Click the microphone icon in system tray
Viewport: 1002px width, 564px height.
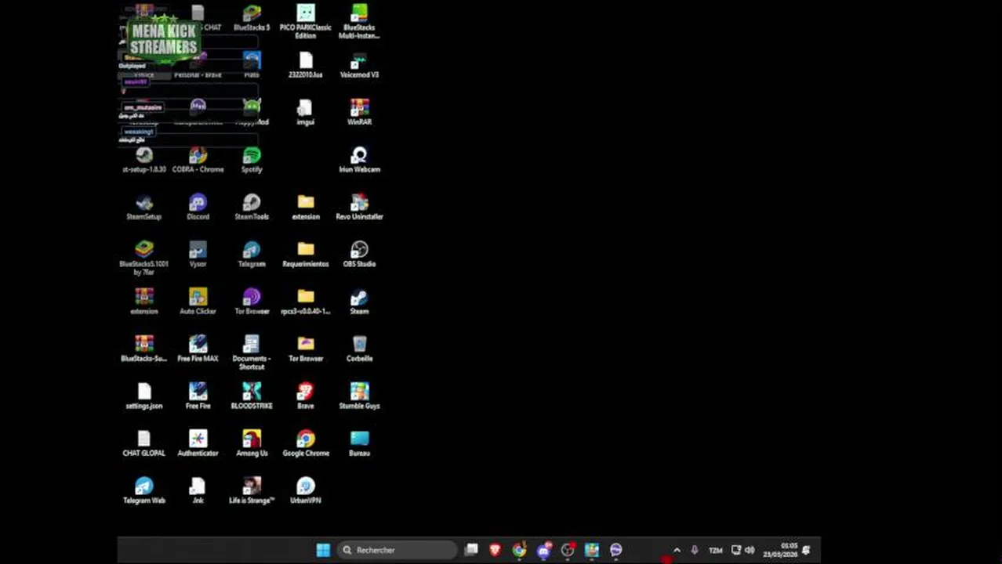(x=695, y=550)
